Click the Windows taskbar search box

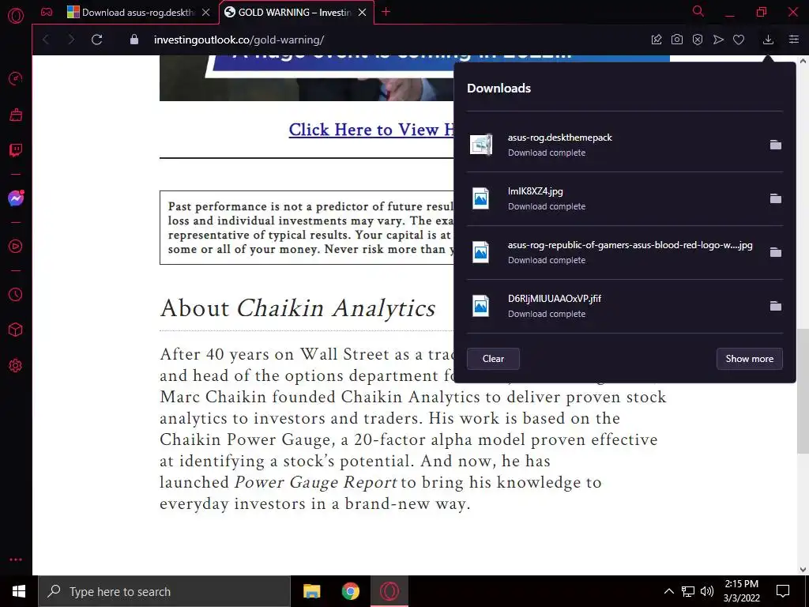pos(164,591)
